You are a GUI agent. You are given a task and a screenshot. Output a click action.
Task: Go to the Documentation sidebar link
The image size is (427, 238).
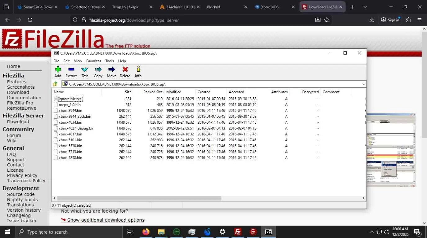coord(24,98)
